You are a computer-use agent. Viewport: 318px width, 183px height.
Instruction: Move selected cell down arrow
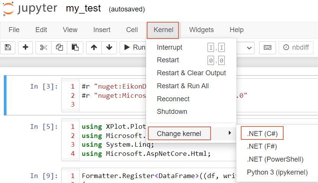(x=109, y=47)
